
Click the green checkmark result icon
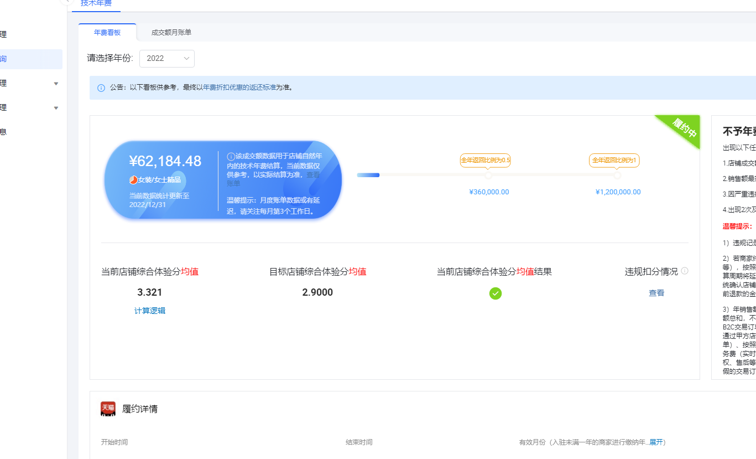coord(496,293)
